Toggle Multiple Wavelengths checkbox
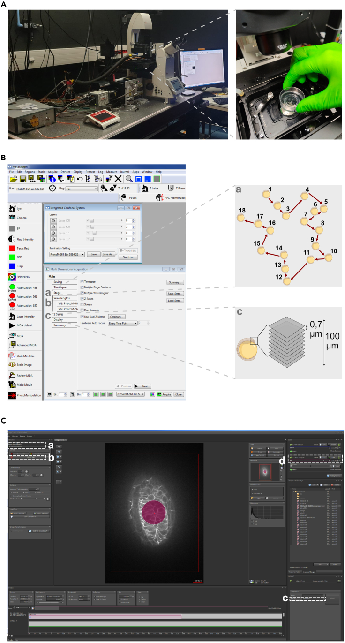 [x=82, y=292]
